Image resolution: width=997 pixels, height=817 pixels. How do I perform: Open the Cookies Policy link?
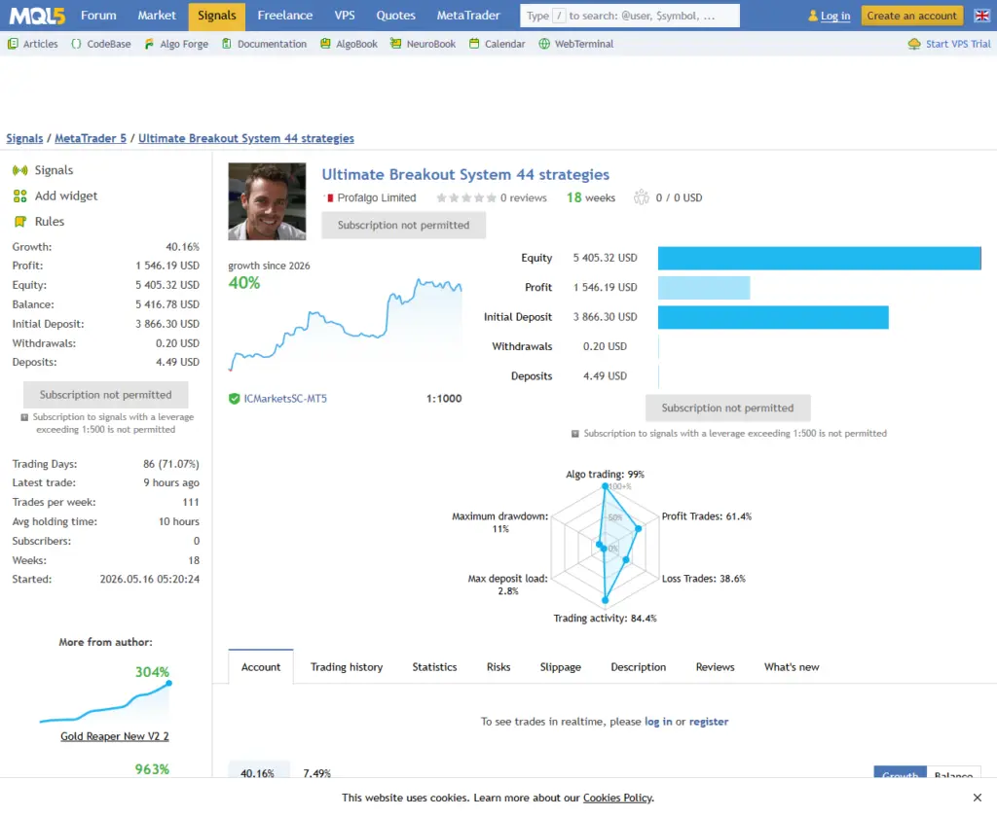617,798
